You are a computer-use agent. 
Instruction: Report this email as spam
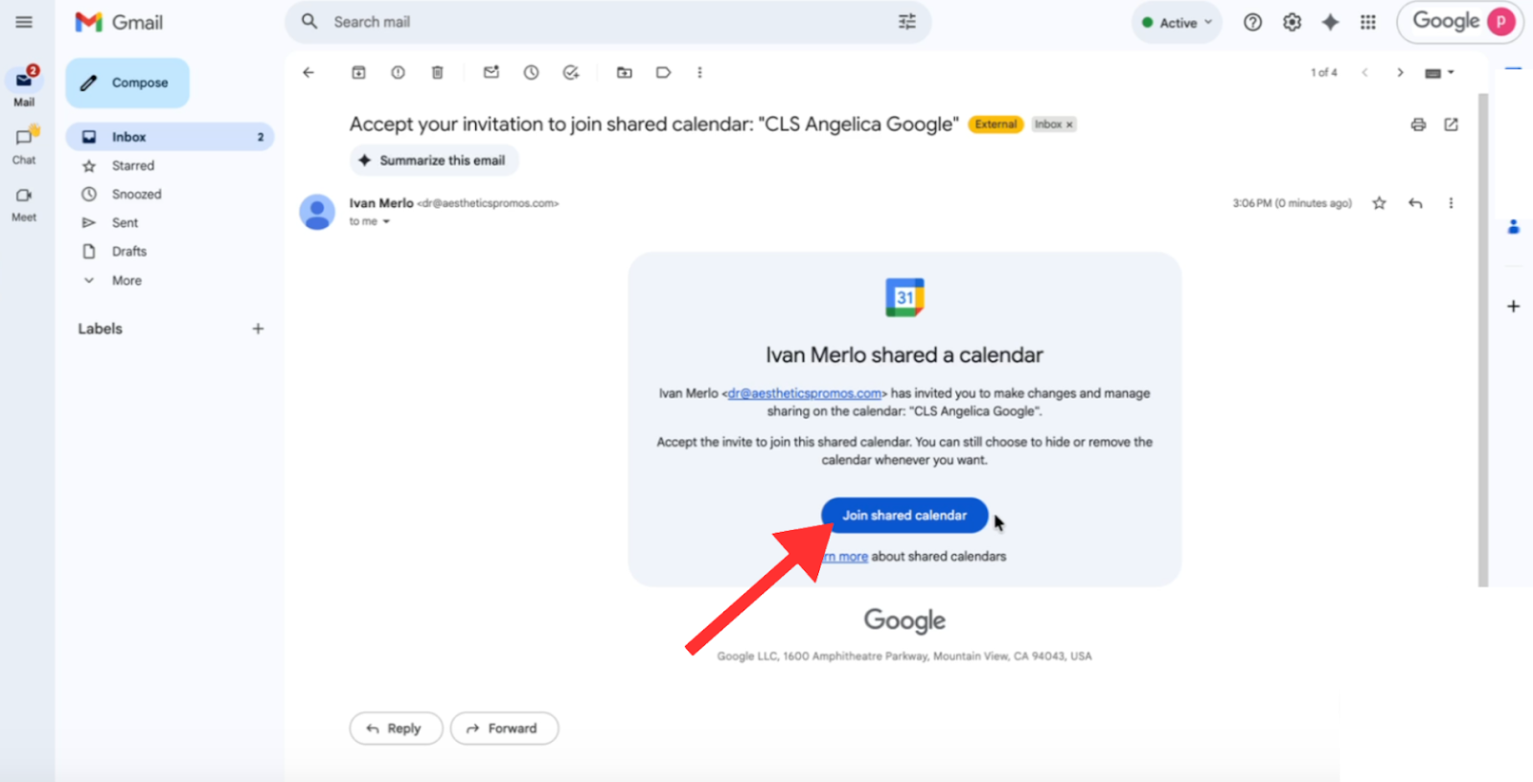pyautogui.click(x=398, y=73)
